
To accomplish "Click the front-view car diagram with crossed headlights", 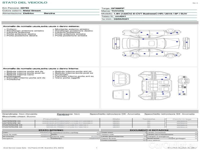I will pyautogui.click(x=116, y=43).
